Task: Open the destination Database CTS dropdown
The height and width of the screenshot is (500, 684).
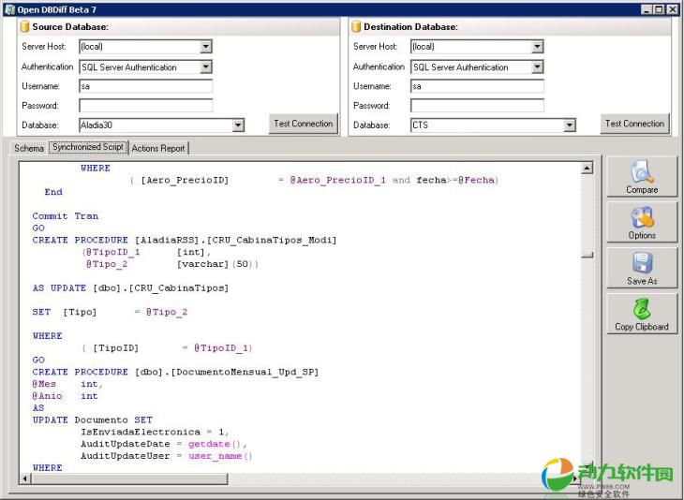Action: click(570, 125)
